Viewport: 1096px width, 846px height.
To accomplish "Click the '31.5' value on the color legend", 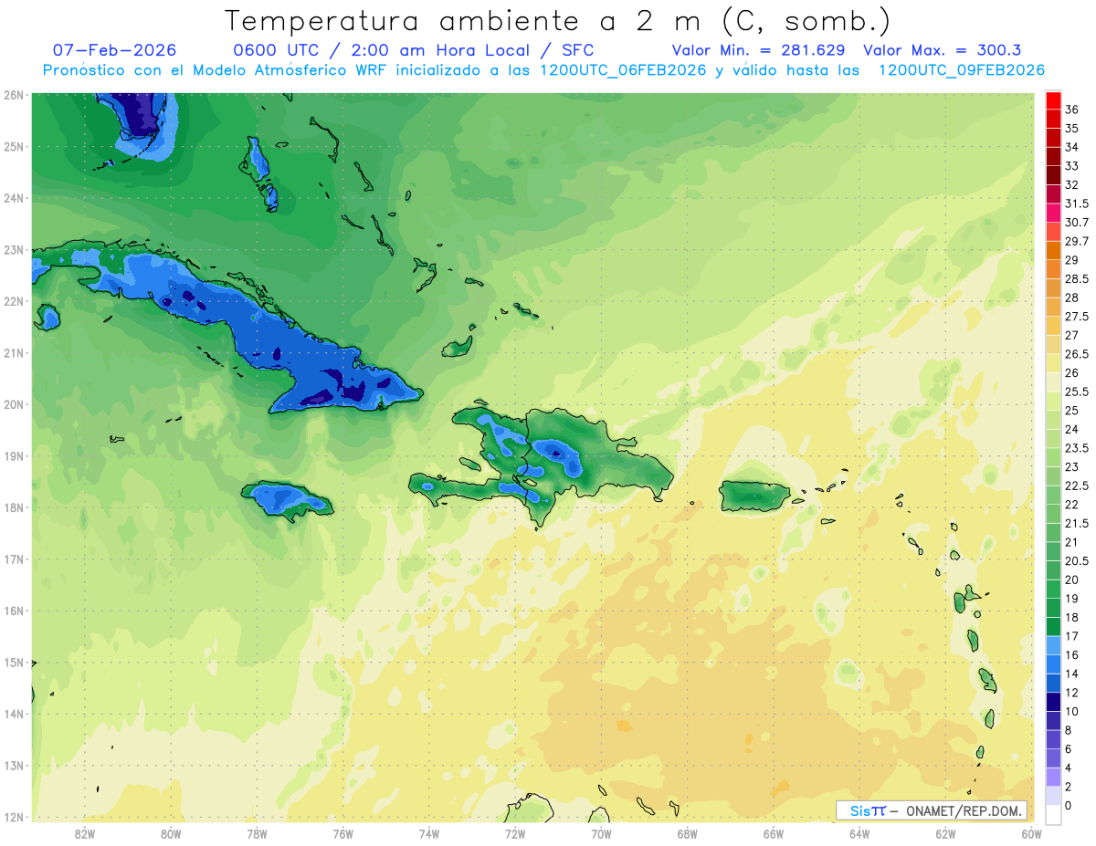I will 1077,204.
